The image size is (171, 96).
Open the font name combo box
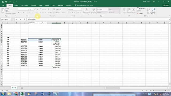tap(23, 9)
